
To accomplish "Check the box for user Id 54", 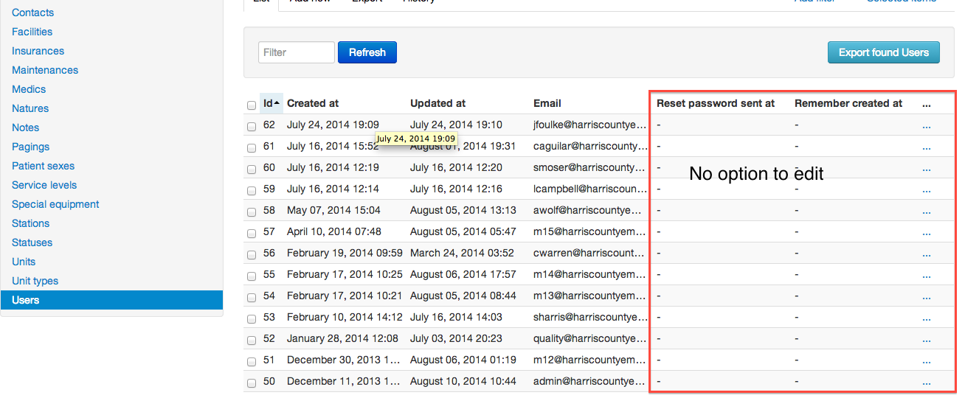I will click(252, 298).
